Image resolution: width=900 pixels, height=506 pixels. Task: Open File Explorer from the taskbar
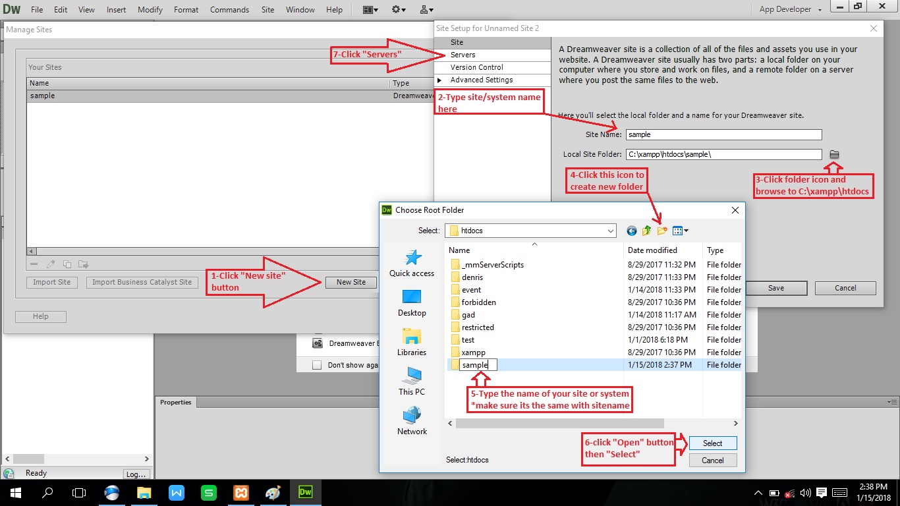pos(144,493)
